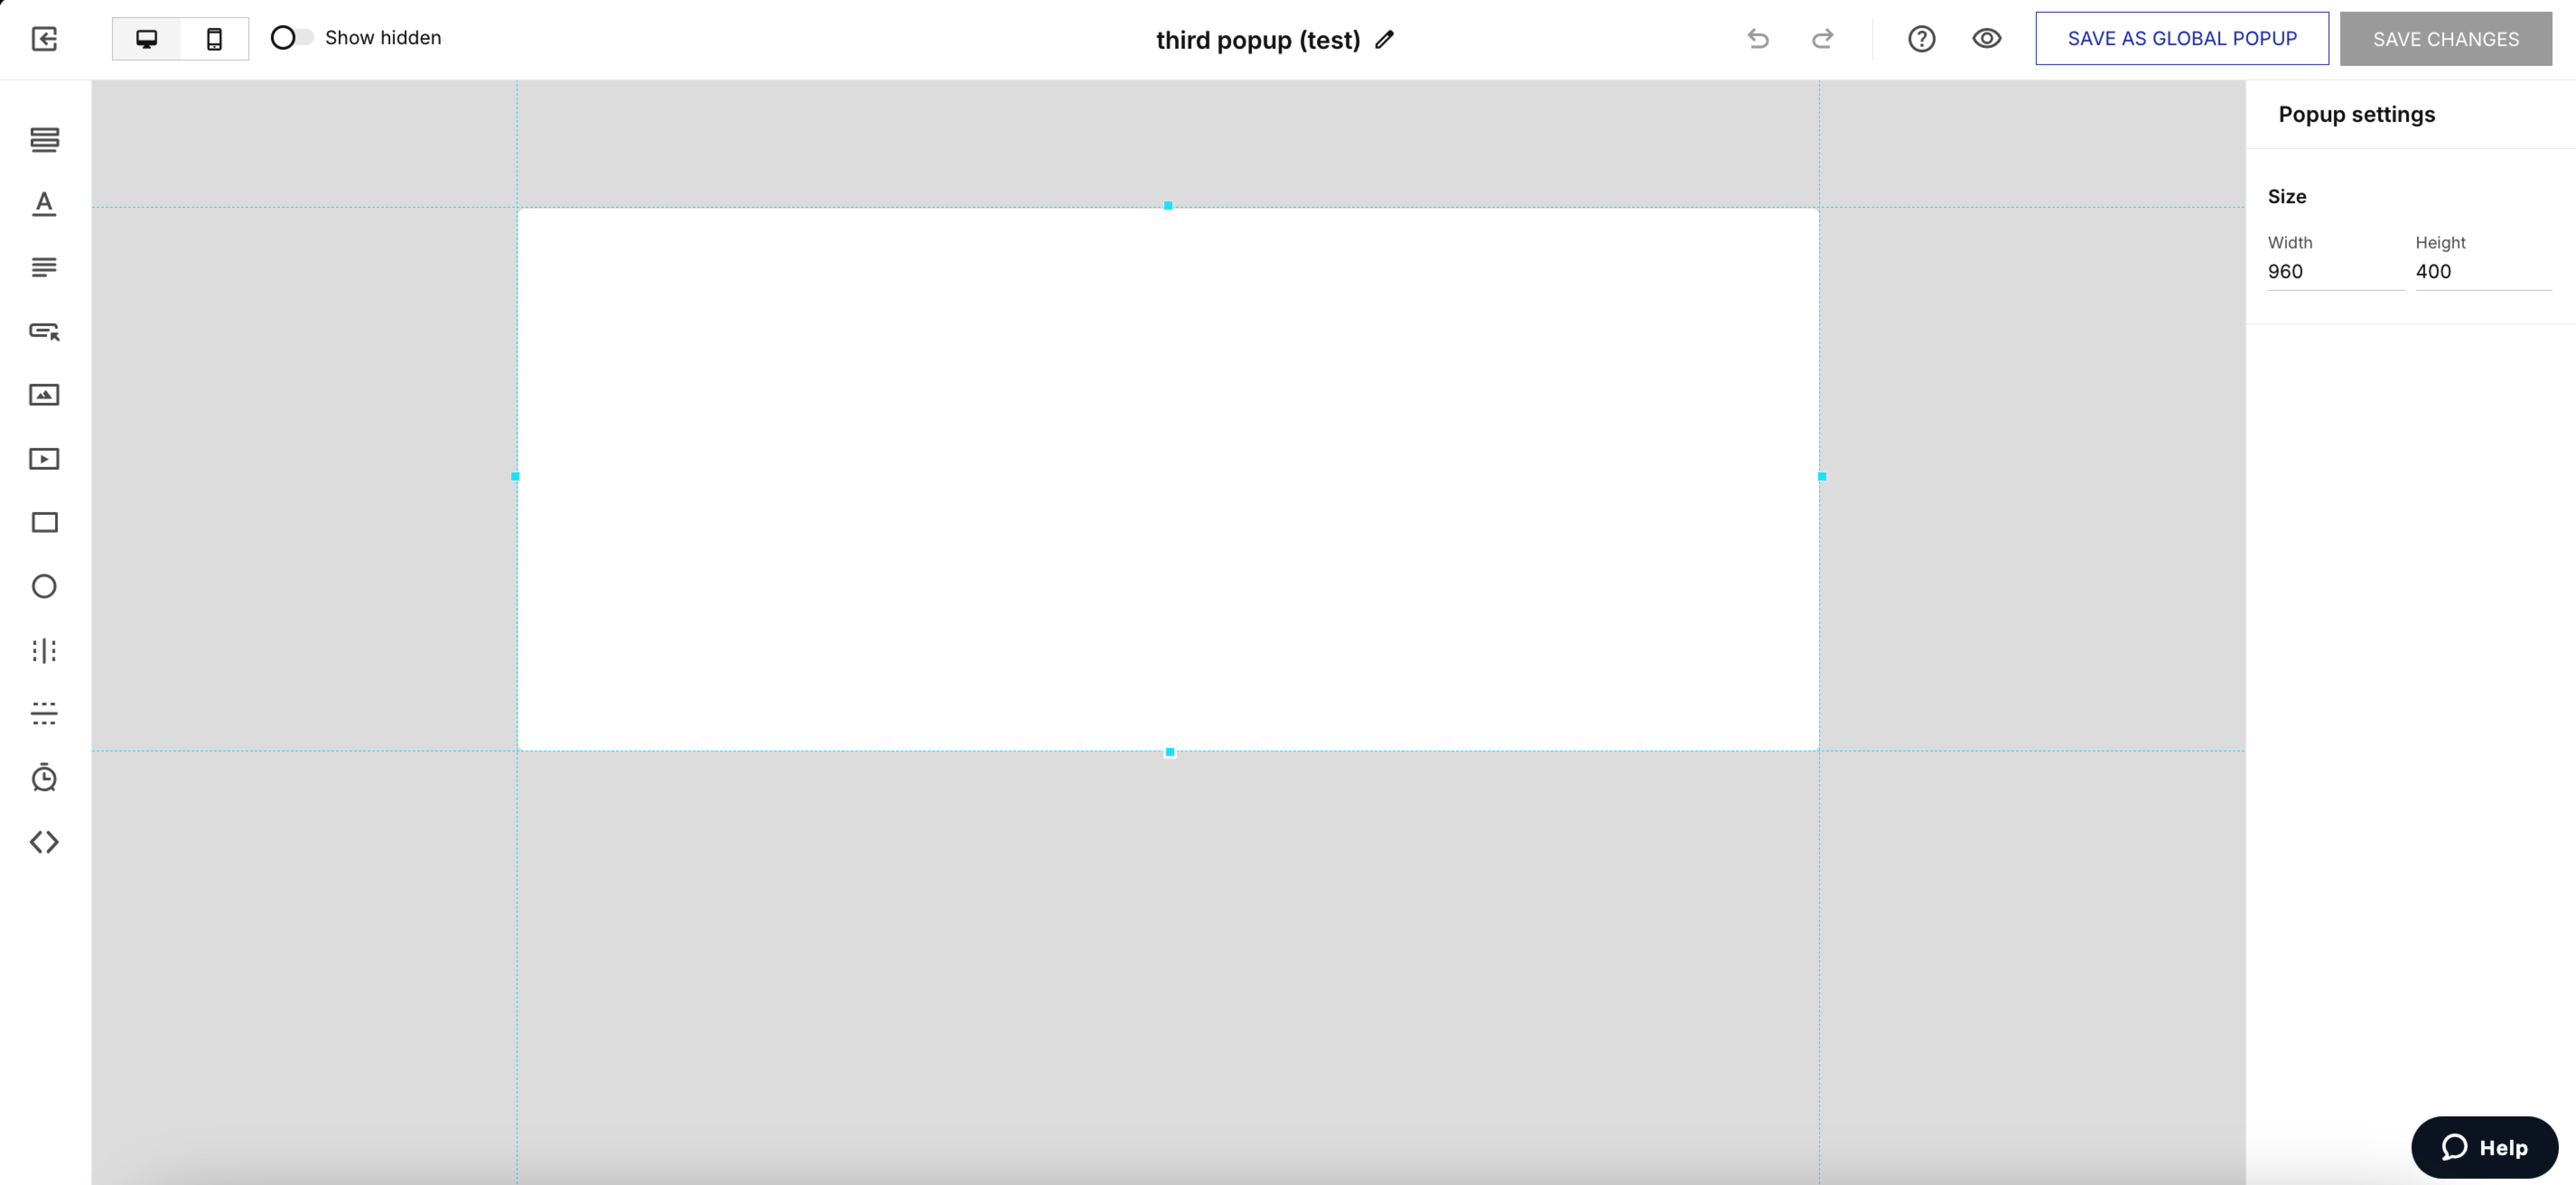
Task: Click the left resize handle of popup
Action: 515,476
